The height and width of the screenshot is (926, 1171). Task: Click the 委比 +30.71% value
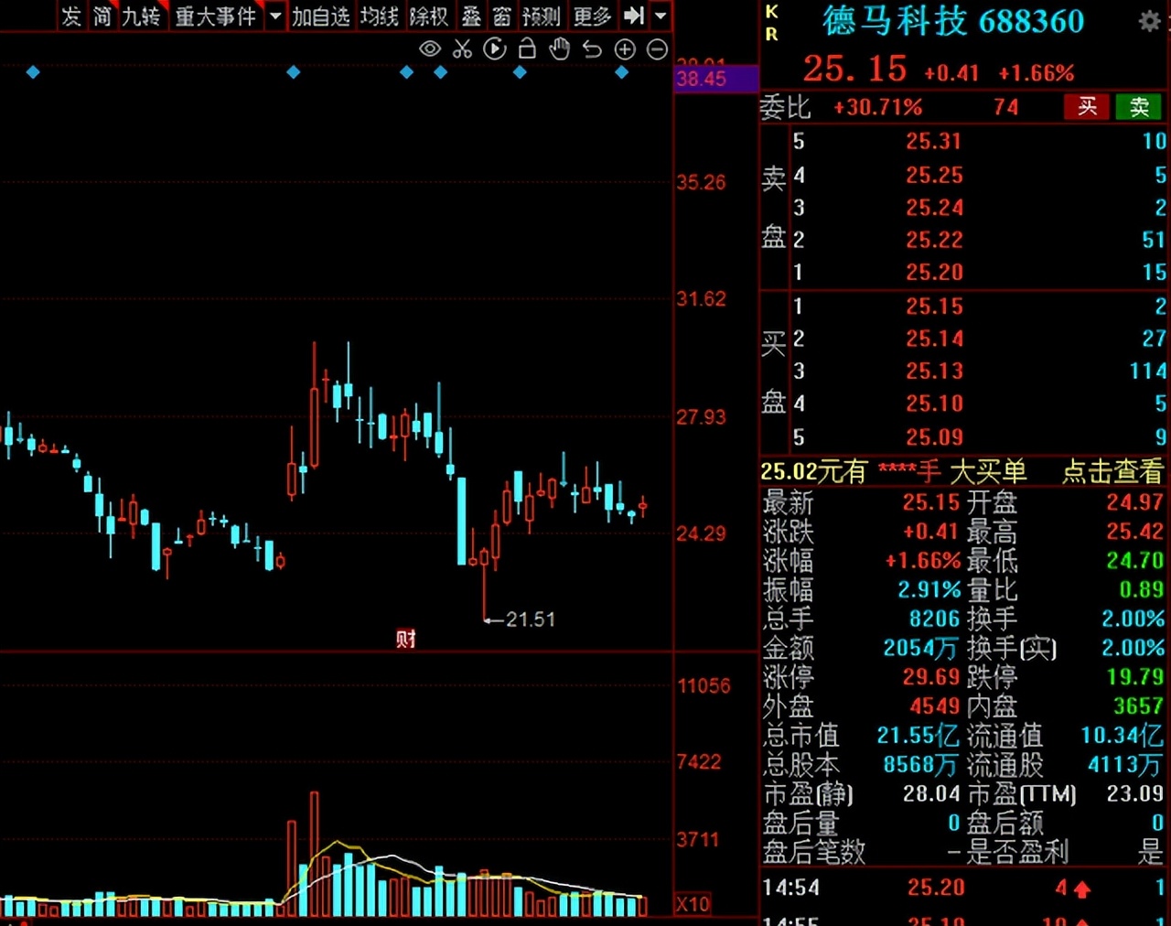(877, 107)
